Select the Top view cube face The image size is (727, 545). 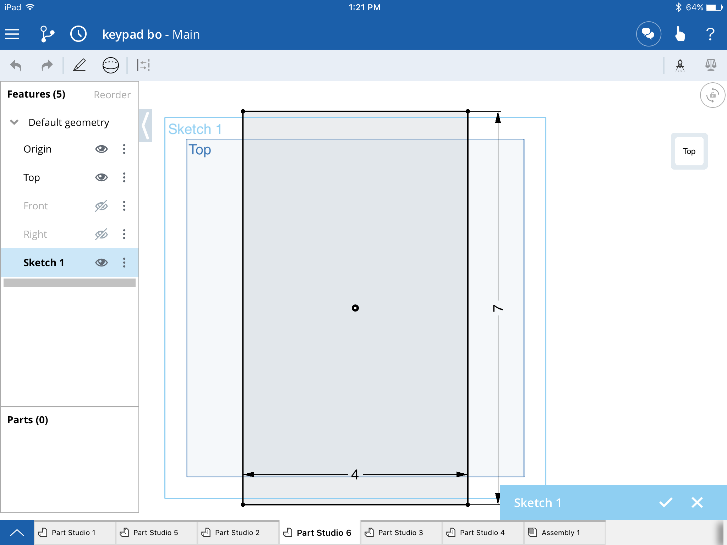(x=689, y=151)
